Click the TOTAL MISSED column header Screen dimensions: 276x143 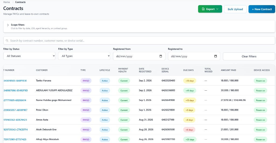208,70
